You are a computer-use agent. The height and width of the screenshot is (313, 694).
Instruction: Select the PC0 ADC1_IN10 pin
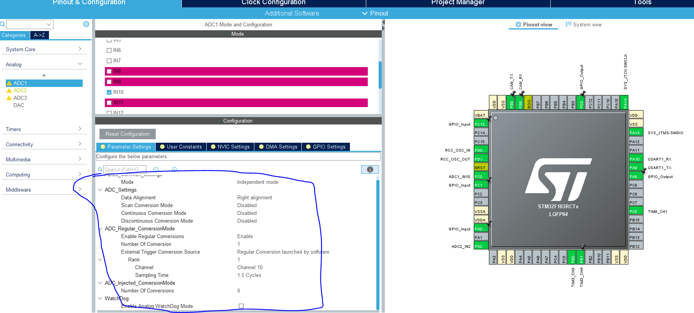point(481,176)
